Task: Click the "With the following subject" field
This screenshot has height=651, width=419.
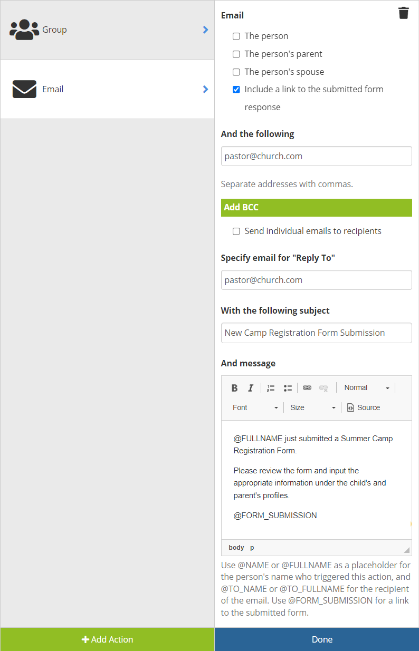Action: (317, 333)
